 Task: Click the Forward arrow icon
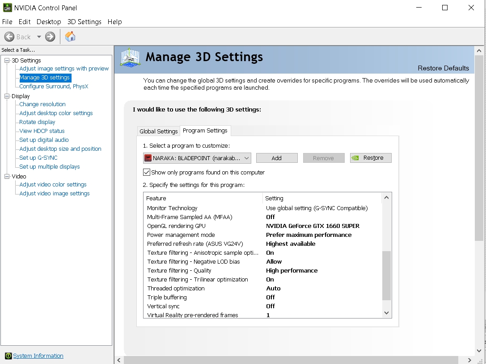pos(50,37)
